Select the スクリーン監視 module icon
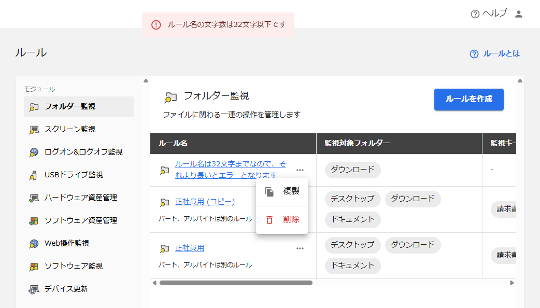This screenshot has height=308, width=540. tap(34, 130)
